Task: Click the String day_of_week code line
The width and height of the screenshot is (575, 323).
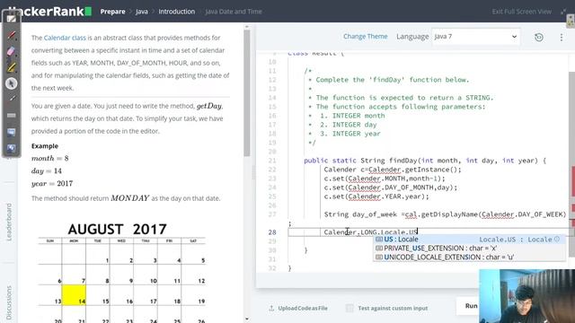Action: (x=445, y=214)
